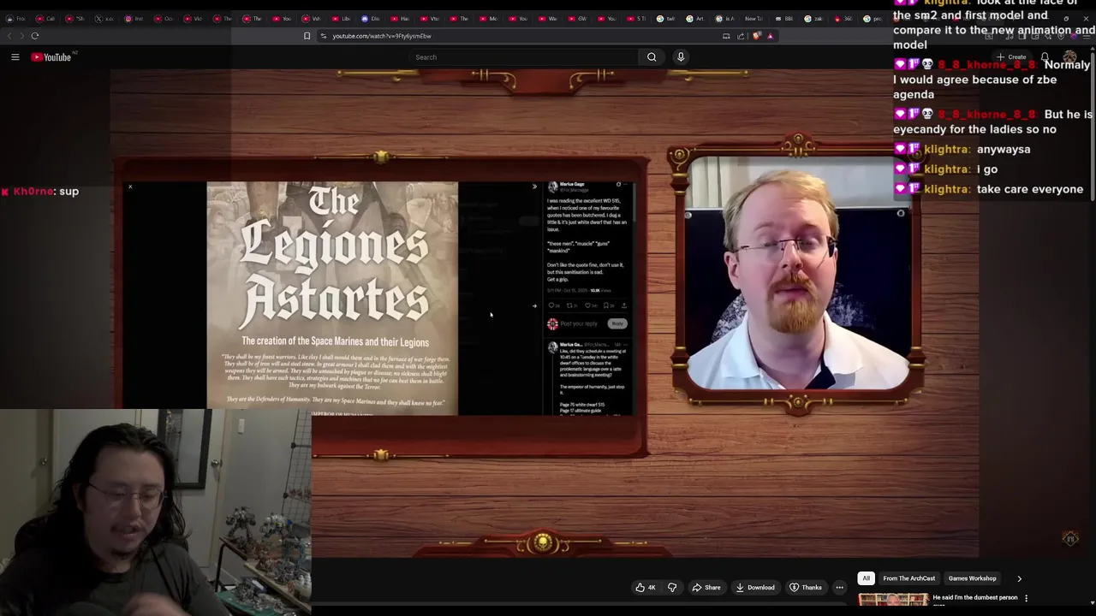Show more chips with the right chevron
This screenshot has height=616, width=1096.
(1019, 578)
